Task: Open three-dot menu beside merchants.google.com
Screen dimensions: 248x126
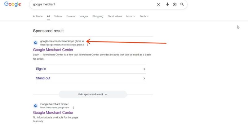Action: pos(73,108)
